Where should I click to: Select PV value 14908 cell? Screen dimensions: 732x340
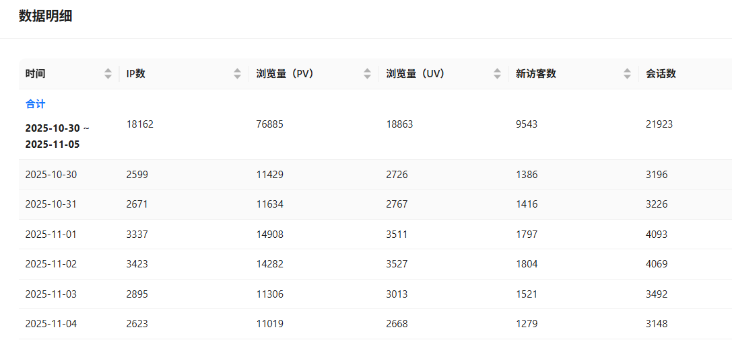270,235
